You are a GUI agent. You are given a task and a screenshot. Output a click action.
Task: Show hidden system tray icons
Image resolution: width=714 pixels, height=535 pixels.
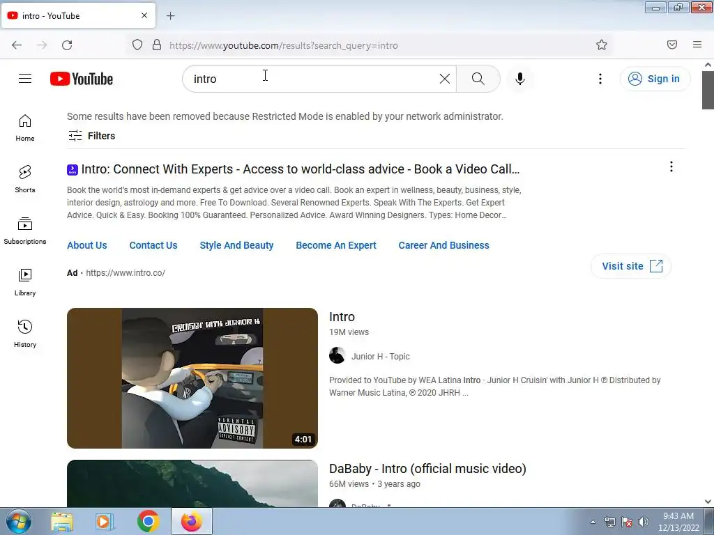pyautogui.click(x=593, y=522)
